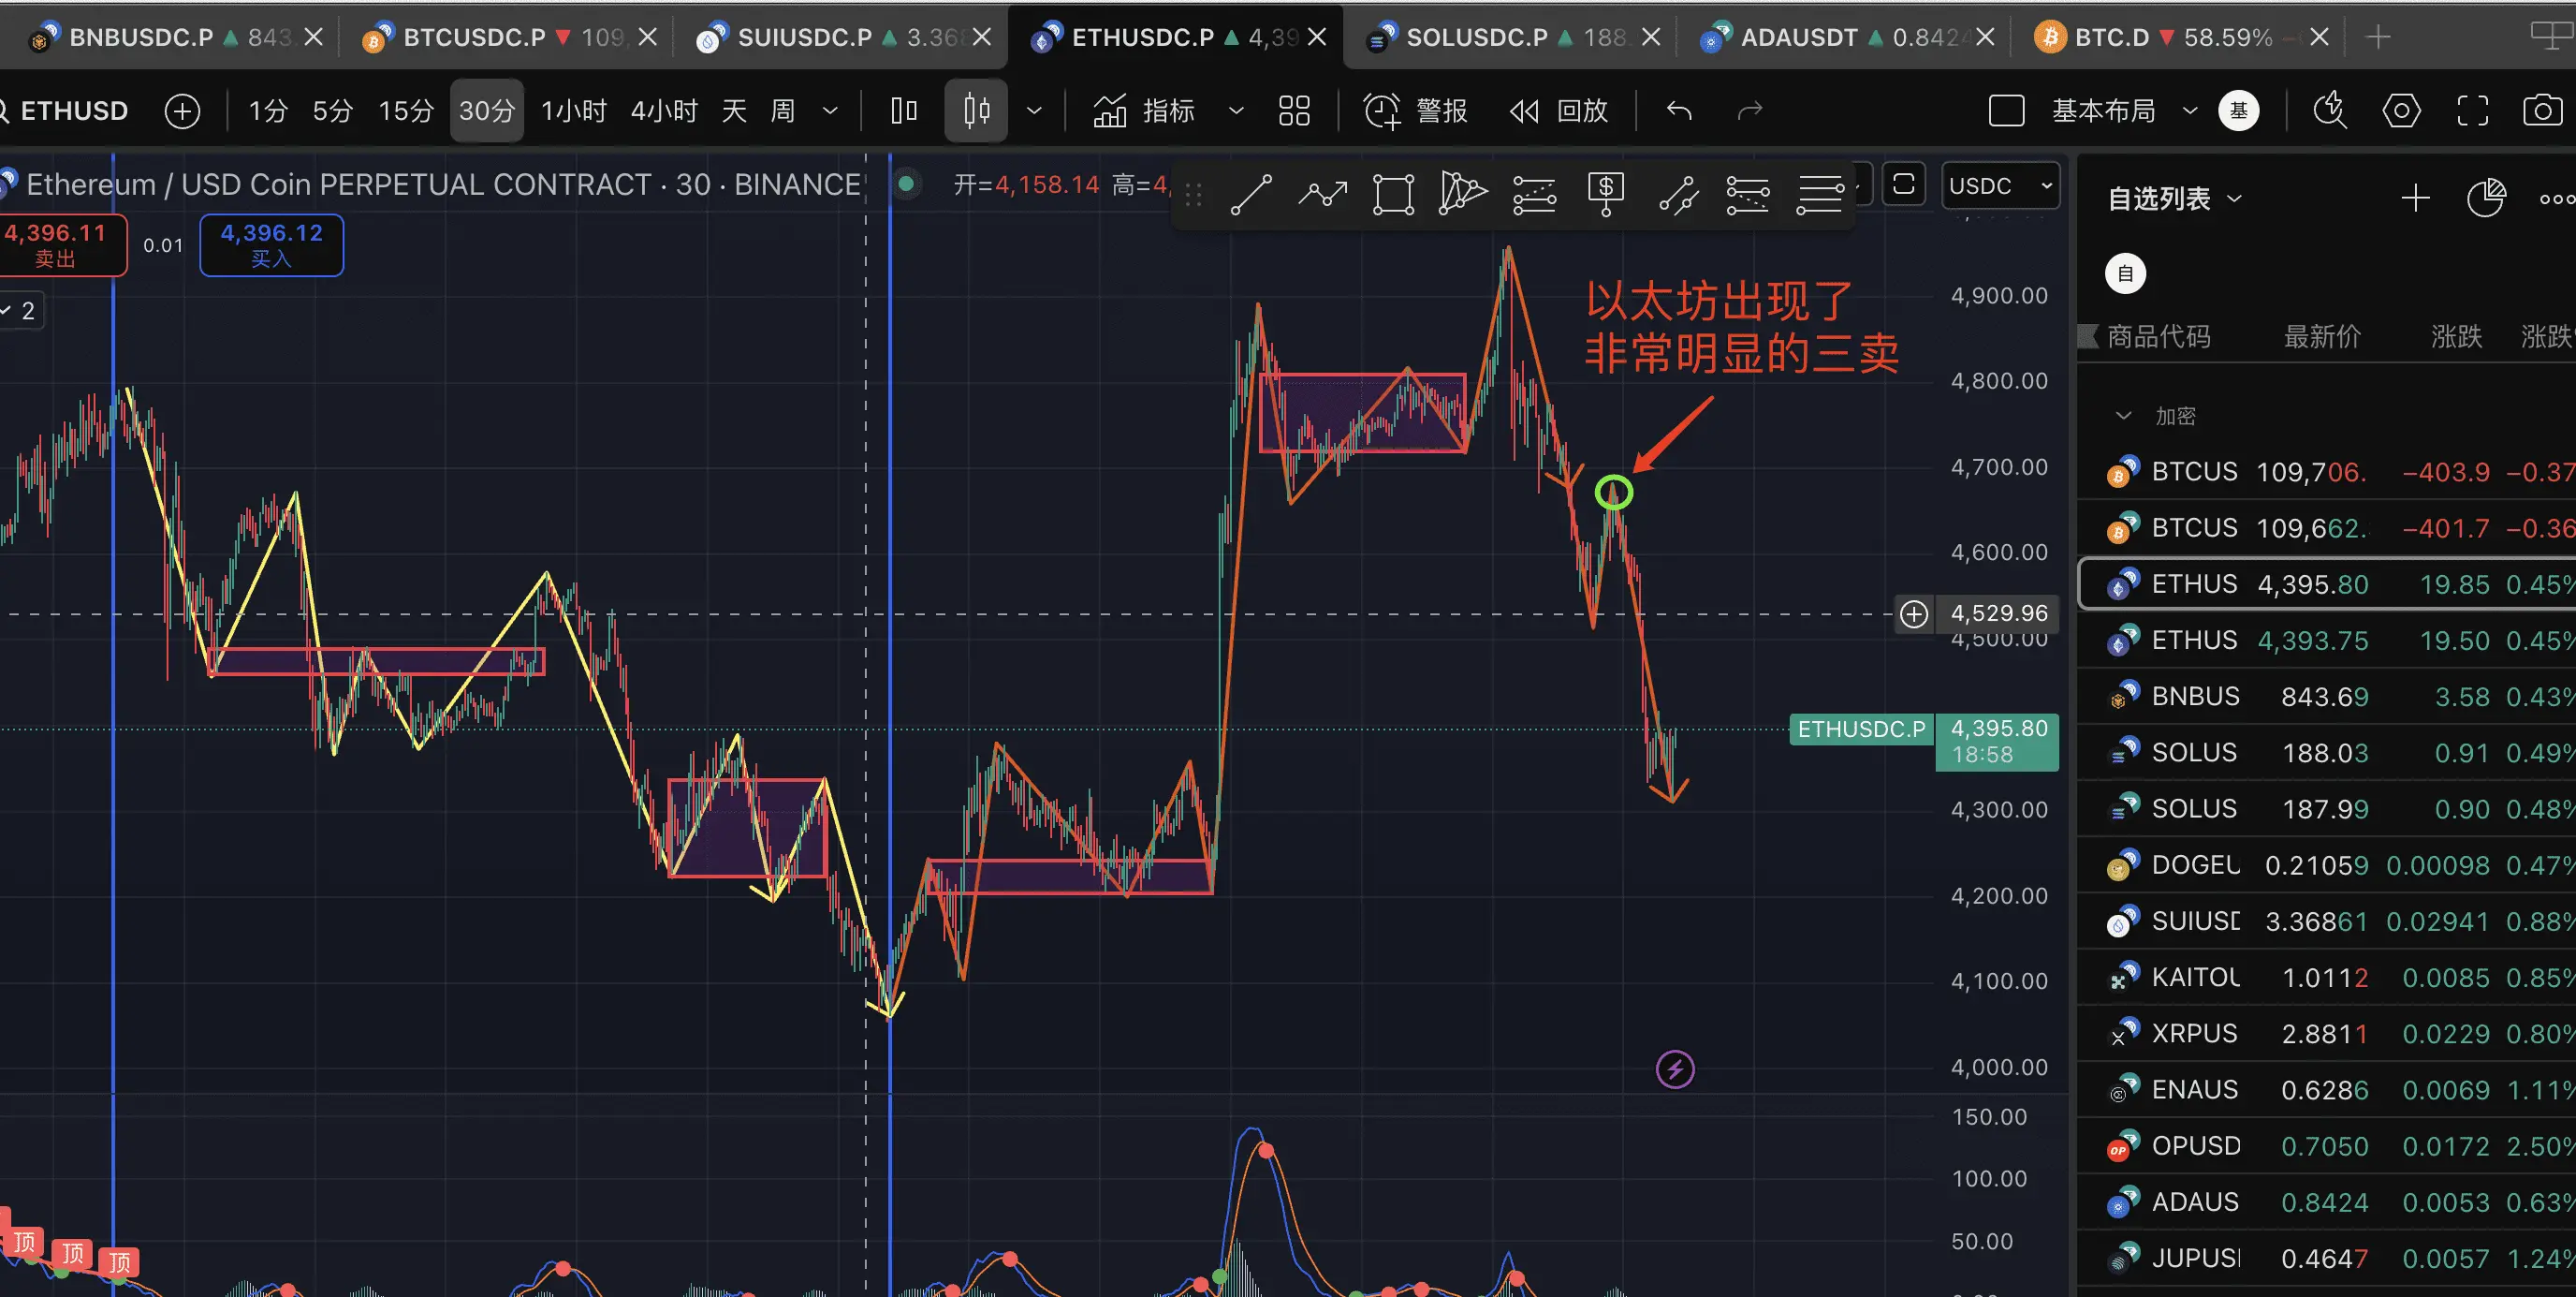
Task: Undo the last chart action
Action: tap(1679, 111)
